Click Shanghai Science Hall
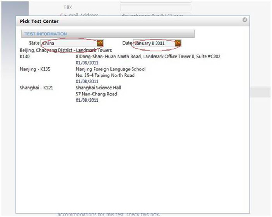This screenshot has height=217, width=272. tap(98, 88)
